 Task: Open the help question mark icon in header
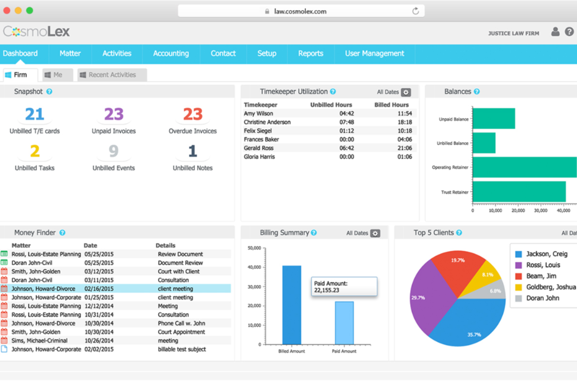pyautogui.click(x=569, y=32)
